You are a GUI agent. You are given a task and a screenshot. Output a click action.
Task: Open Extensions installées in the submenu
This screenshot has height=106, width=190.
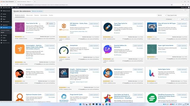5,30
